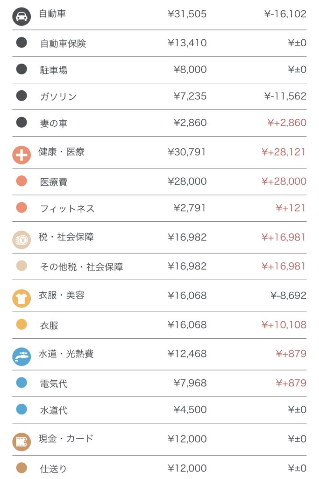The image size is (319, 479).
Task: Select the 妻の車 subcategory label
Action: click(54, 123)
